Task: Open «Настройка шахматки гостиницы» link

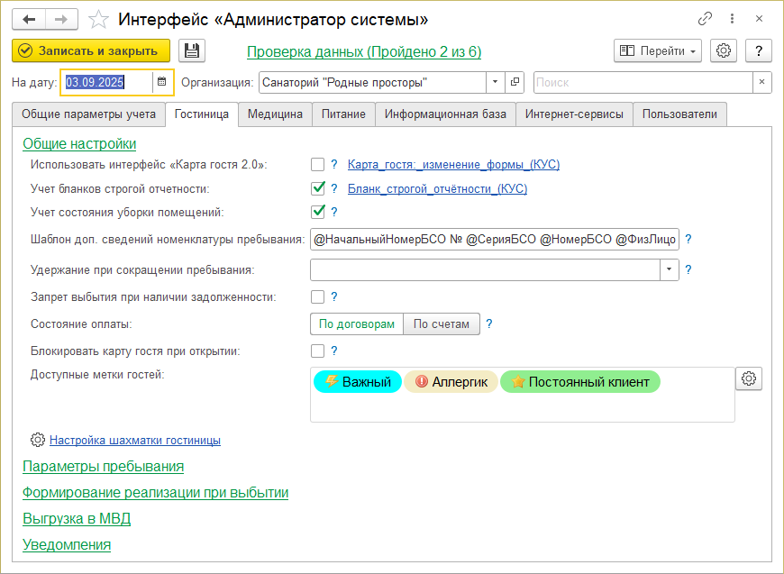Action: (135, 441)
